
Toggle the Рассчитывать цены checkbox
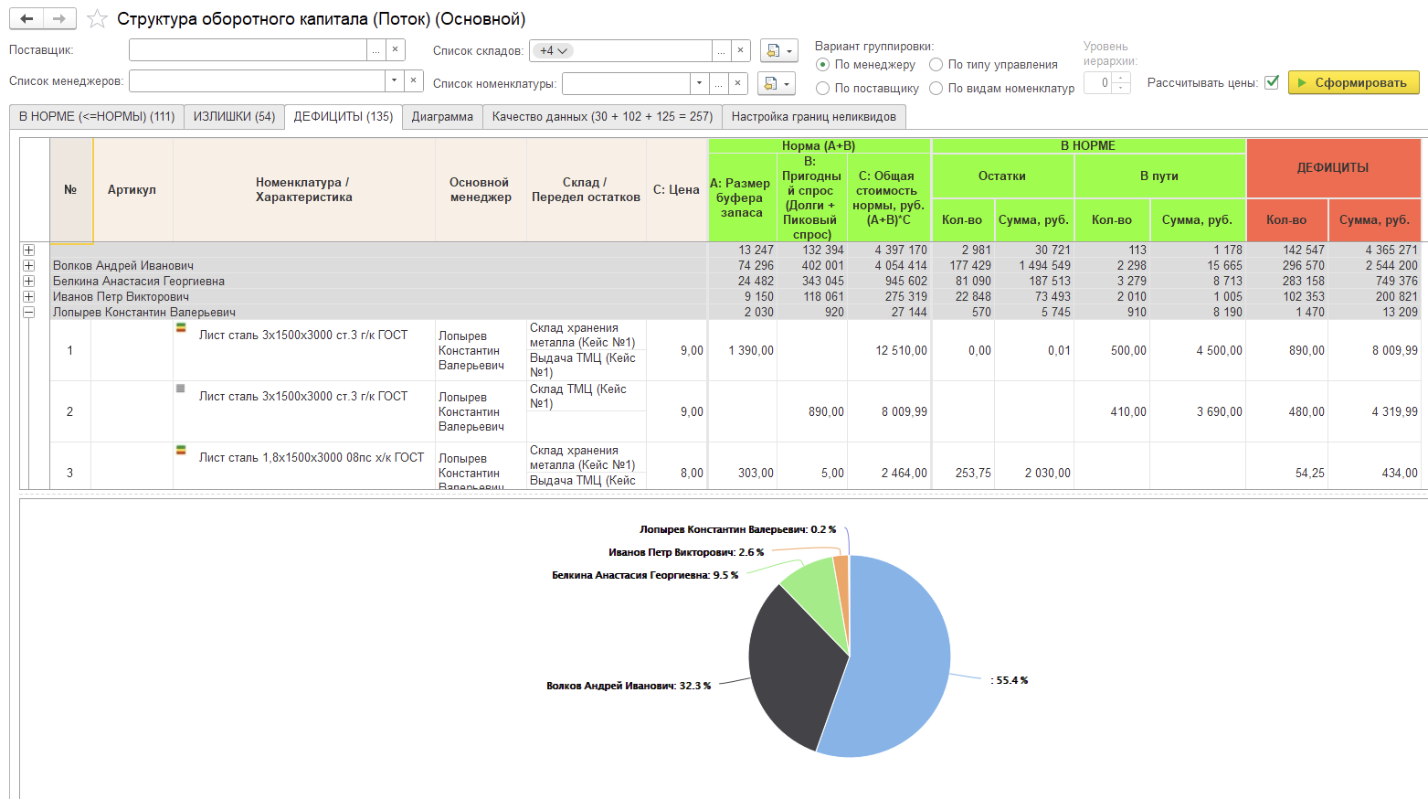click(x=1271, y=82)
